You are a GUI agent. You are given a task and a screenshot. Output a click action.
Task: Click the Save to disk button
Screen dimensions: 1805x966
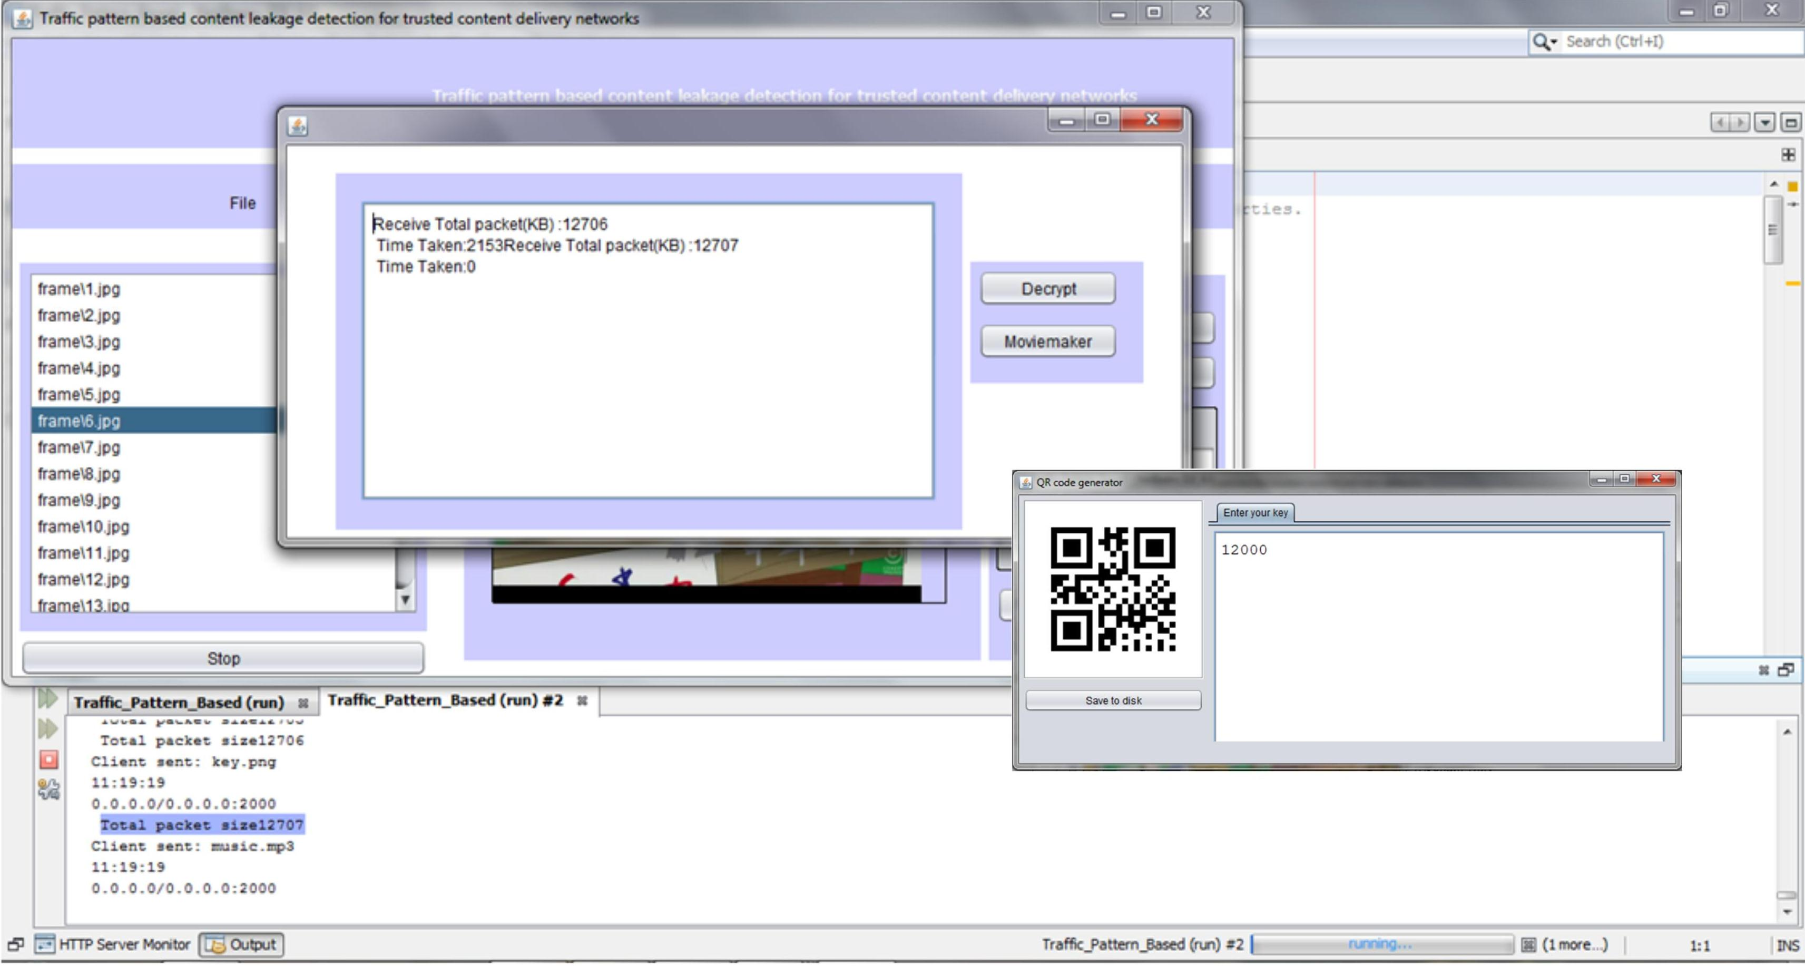tap(1112, 700)
